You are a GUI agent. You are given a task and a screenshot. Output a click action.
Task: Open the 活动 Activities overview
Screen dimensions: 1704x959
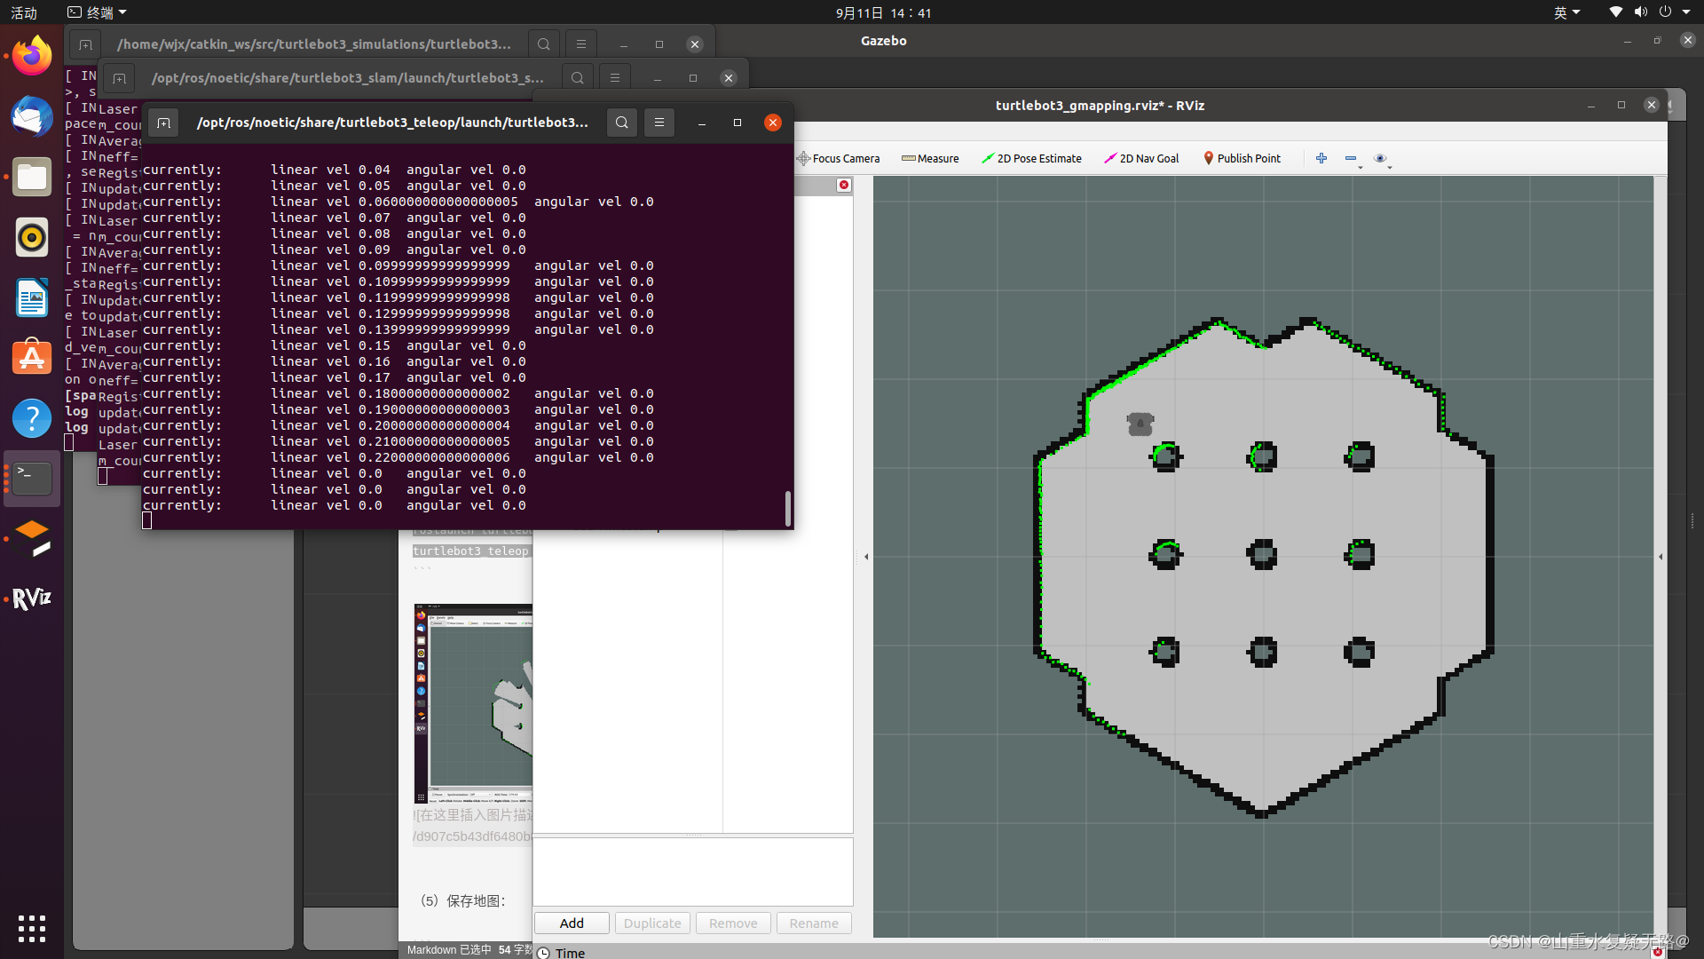(x=24, y=12)
